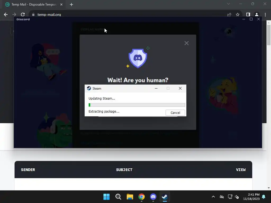Open a new Chrome tab

[71, 4]
